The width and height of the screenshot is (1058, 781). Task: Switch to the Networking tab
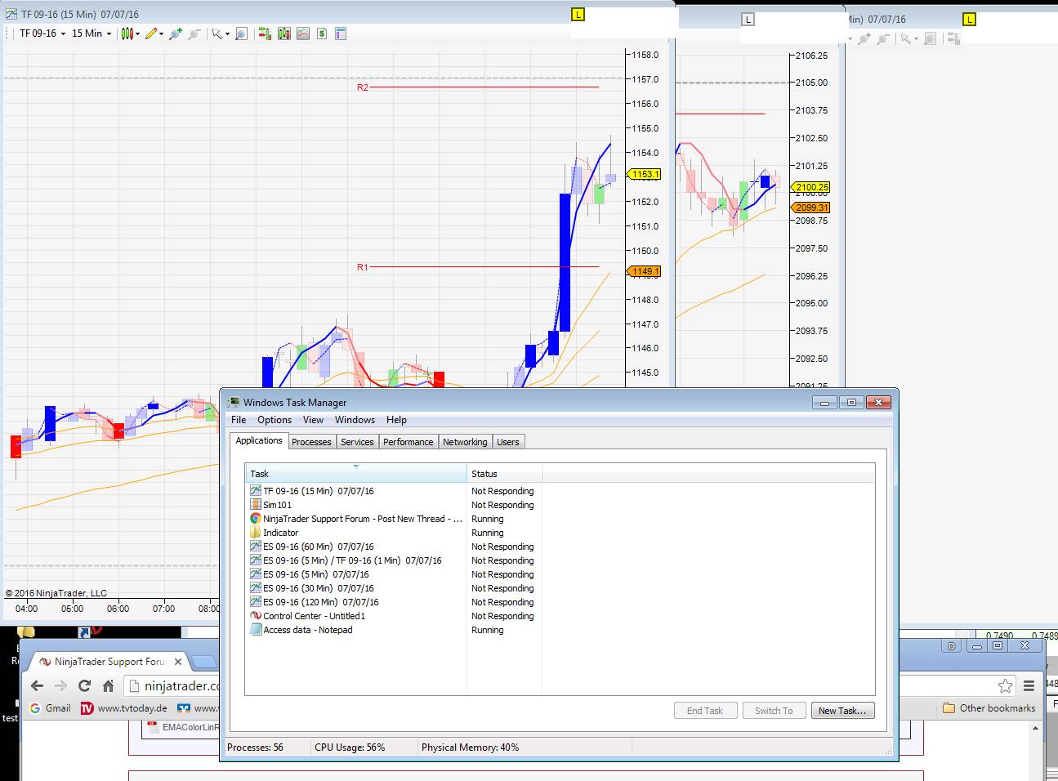click(465, 442)
